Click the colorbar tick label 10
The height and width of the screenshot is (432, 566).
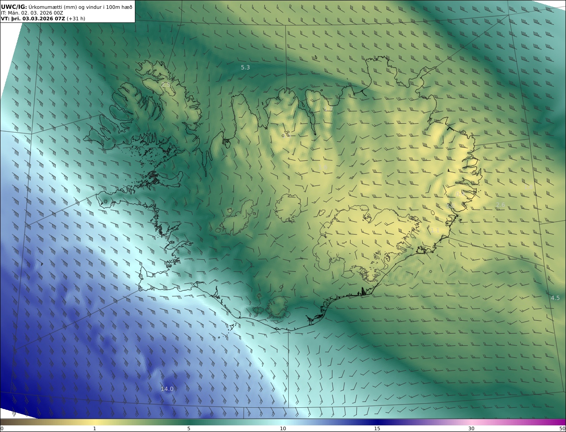pyautogui.click(x=283, y=428)
